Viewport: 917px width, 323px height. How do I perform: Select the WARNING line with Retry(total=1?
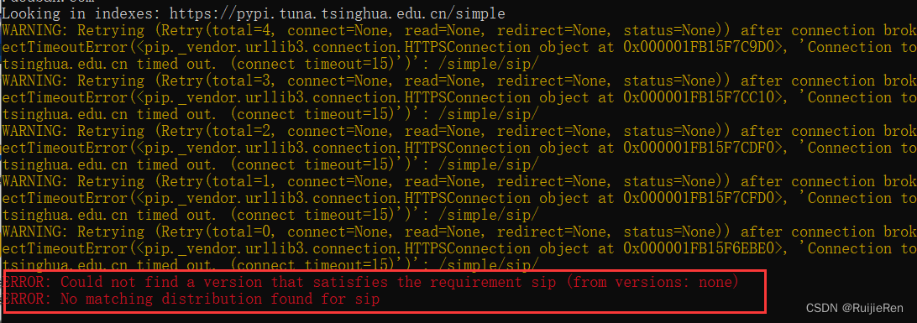click(x=459, y=182)
